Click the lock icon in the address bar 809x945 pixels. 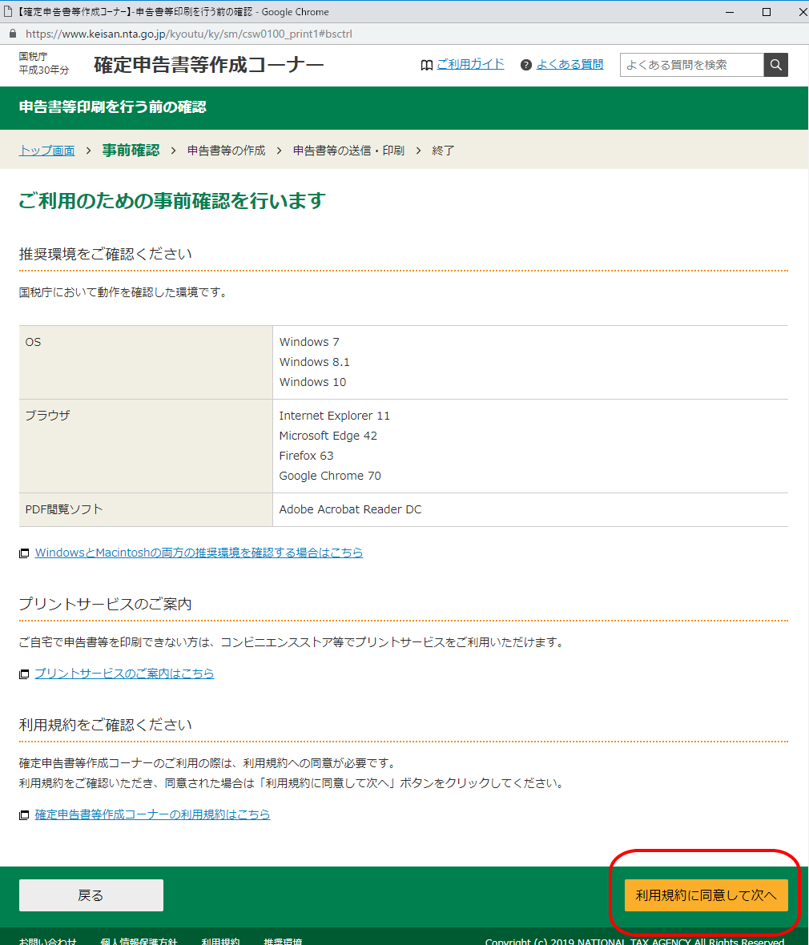(13, 34)
